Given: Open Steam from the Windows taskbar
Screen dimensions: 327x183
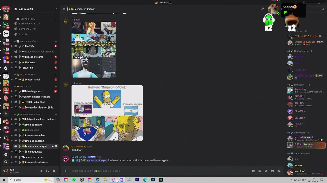Looking at the screenshot, I should (98, 180).
